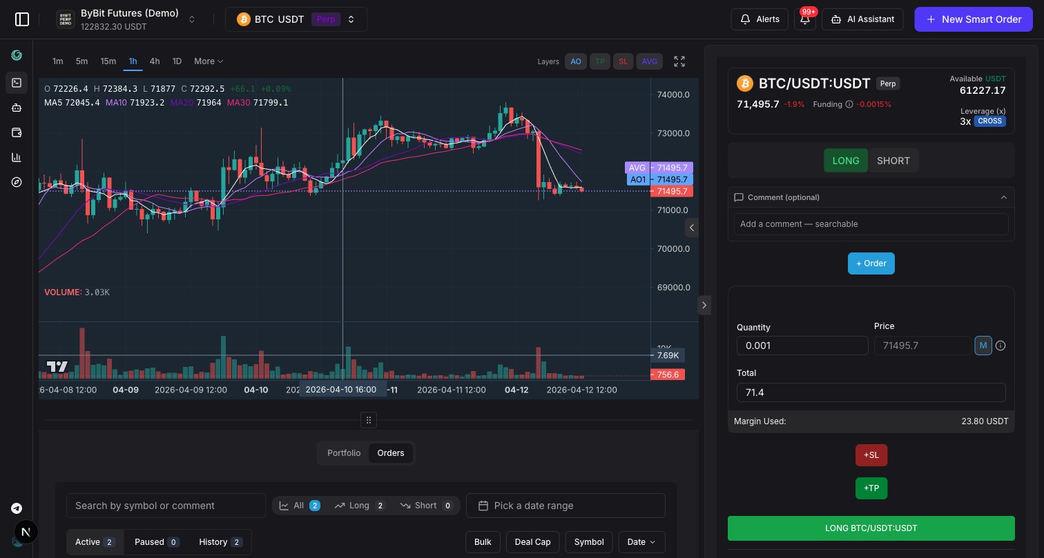The height and width of the screenshot is (558, 1044).
Task: Open the More timeframes dropdown
Action: [x=209, y=61]
